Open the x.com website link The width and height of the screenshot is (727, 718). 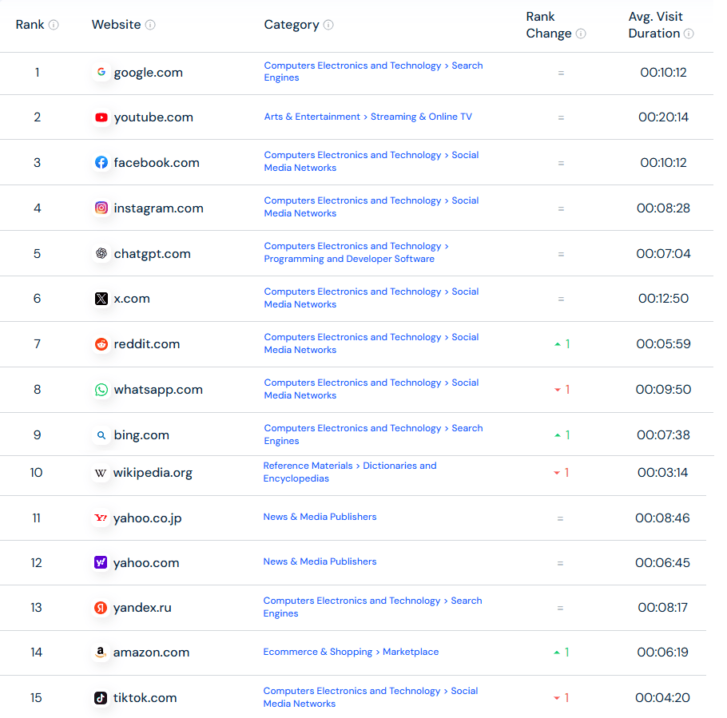pos(132,299)
